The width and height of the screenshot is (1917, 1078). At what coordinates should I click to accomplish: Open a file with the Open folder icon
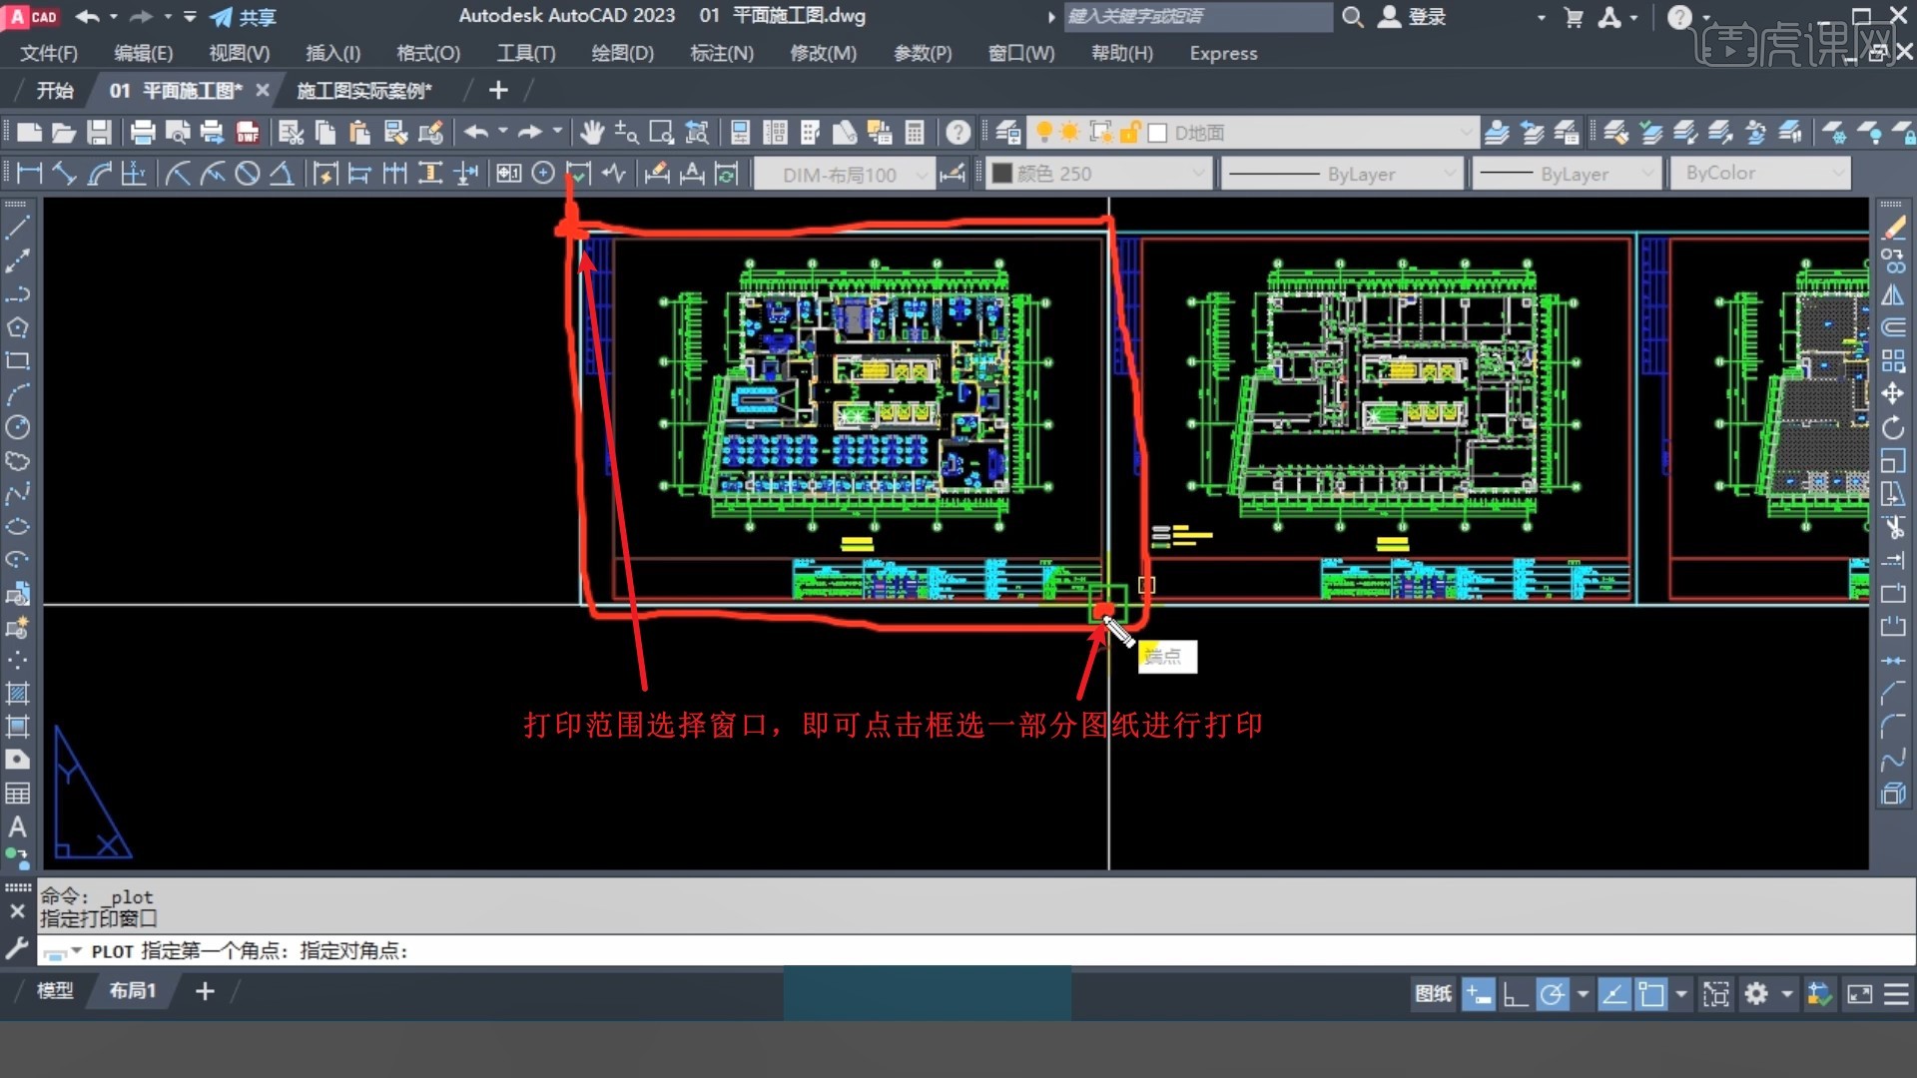pyautogui.click(x=64, y=132)
